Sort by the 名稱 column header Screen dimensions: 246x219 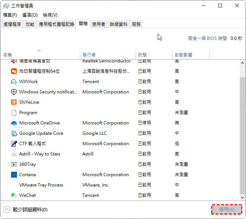pos(40,54)
